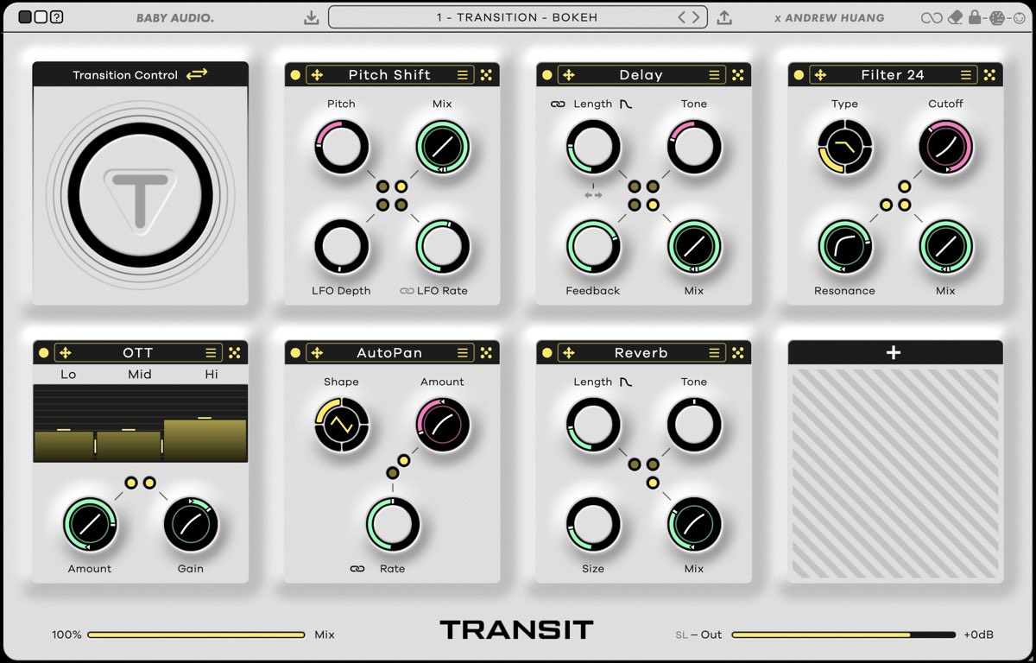Click the eraser clear icon in the top bar
This screenshot has width=1036, height=663.
[x=955, y=17]
